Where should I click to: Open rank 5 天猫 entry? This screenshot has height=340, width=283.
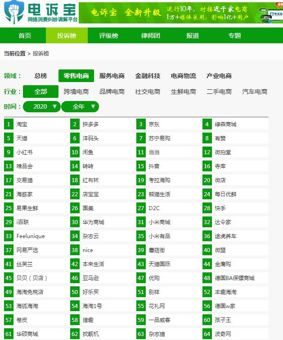pos(36,138)
